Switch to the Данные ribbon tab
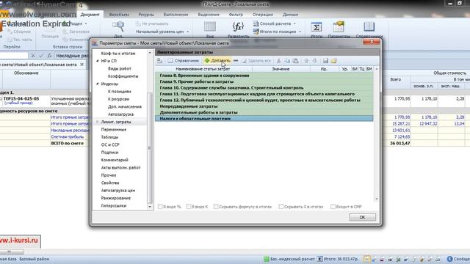Image resolution: width=470 pixels, height=264 pixels. coord(290,15)
